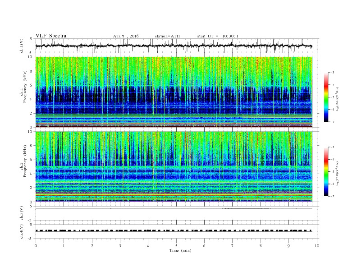Click the time axis tick label "6"
Image resolution: width=357 pixels, height=276 pixels.
coord(204,246)
